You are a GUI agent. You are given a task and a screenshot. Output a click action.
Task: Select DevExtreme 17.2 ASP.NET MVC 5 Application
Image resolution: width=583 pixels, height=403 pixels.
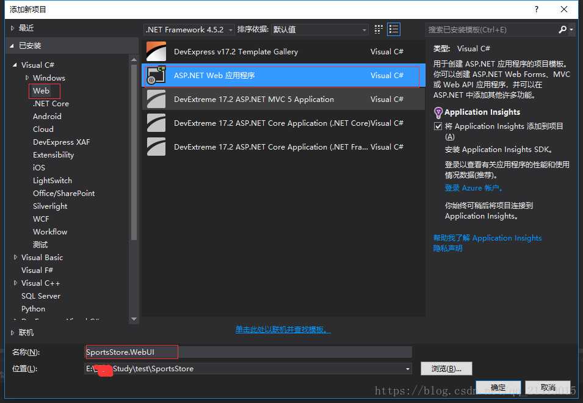(x=283, y=99)
